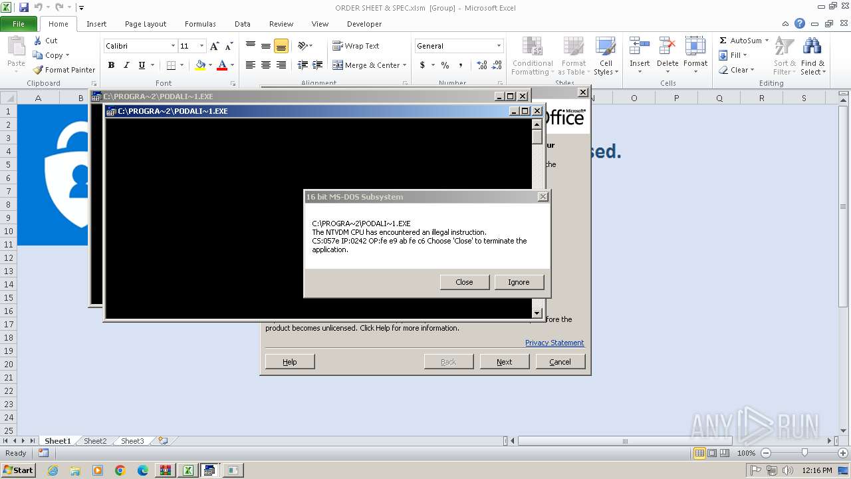Click the Borders icon in Font group
The image size is (851, 479).
click(171, 65)
